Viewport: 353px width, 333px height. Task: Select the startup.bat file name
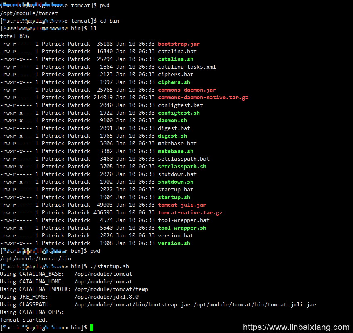[176, 189]
